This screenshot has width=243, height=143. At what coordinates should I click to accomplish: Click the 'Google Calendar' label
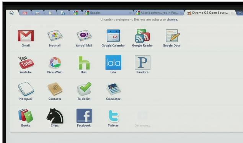click(113, 45)
